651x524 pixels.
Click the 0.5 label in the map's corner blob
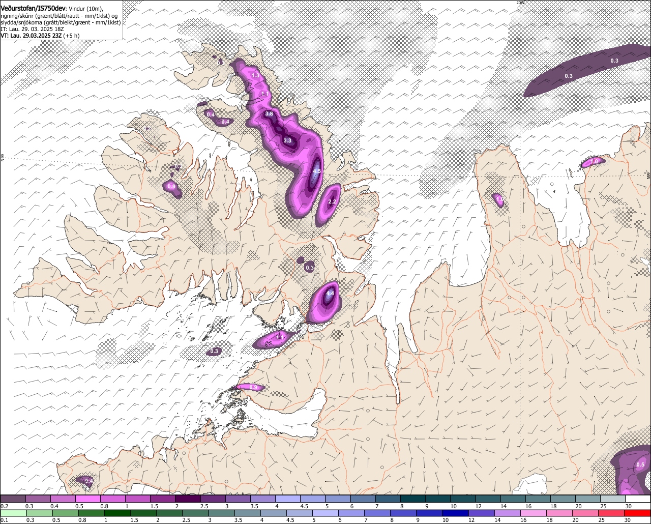tap(640, 465)
